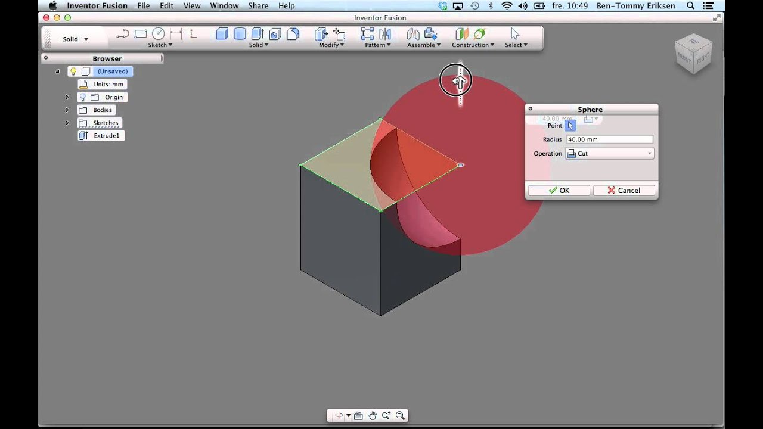Select the Circle sketch tool
Viewport: 763px width, 429px height.
(x=158, y=34)
